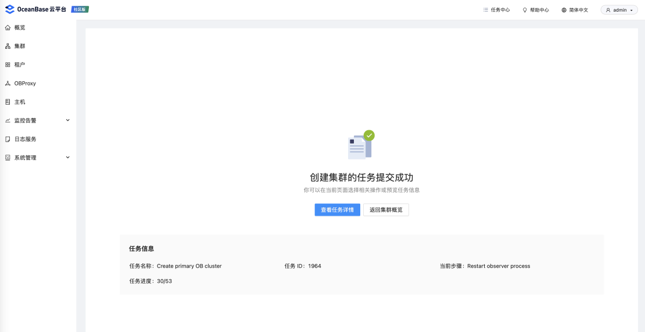Open the admin account dropdown arrow

[632, 10]
